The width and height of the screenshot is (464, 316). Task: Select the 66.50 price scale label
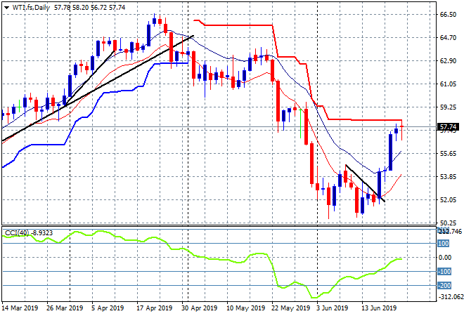coord(448,15)
